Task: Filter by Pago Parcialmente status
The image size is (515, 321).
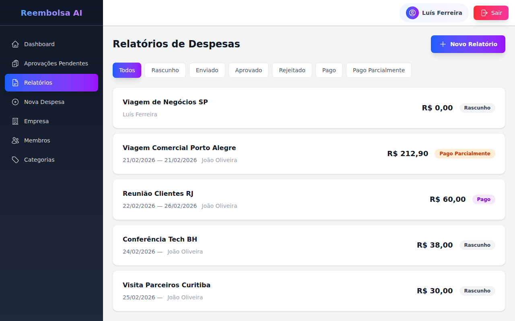Action: 378,70
